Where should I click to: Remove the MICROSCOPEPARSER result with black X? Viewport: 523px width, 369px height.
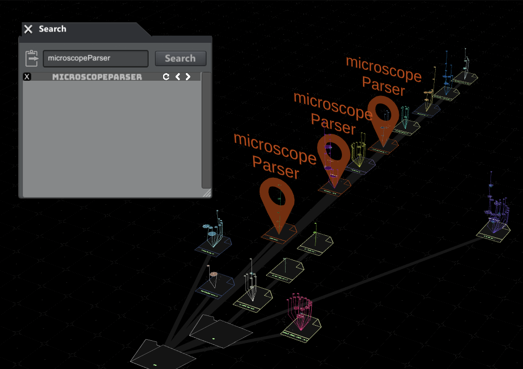[x=28, y=77]
